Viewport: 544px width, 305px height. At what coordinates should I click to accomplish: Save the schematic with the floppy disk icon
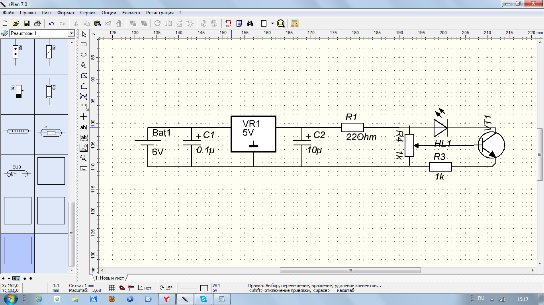pos(27,23)
